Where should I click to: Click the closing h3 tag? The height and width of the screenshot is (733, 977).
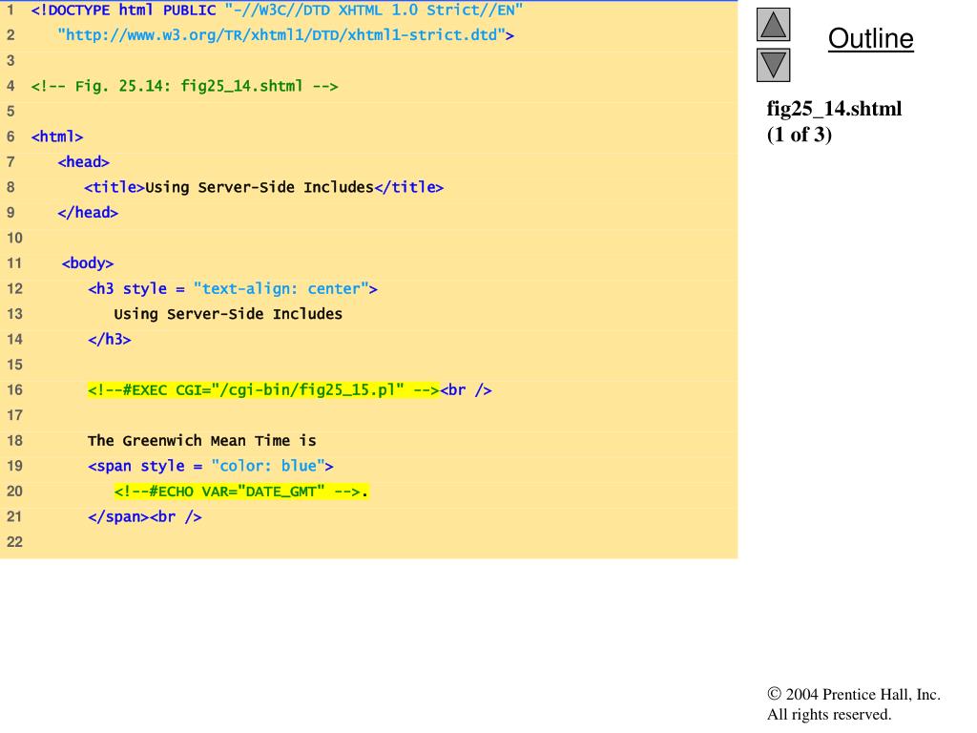pyautogui.click(x=110, y=339)
